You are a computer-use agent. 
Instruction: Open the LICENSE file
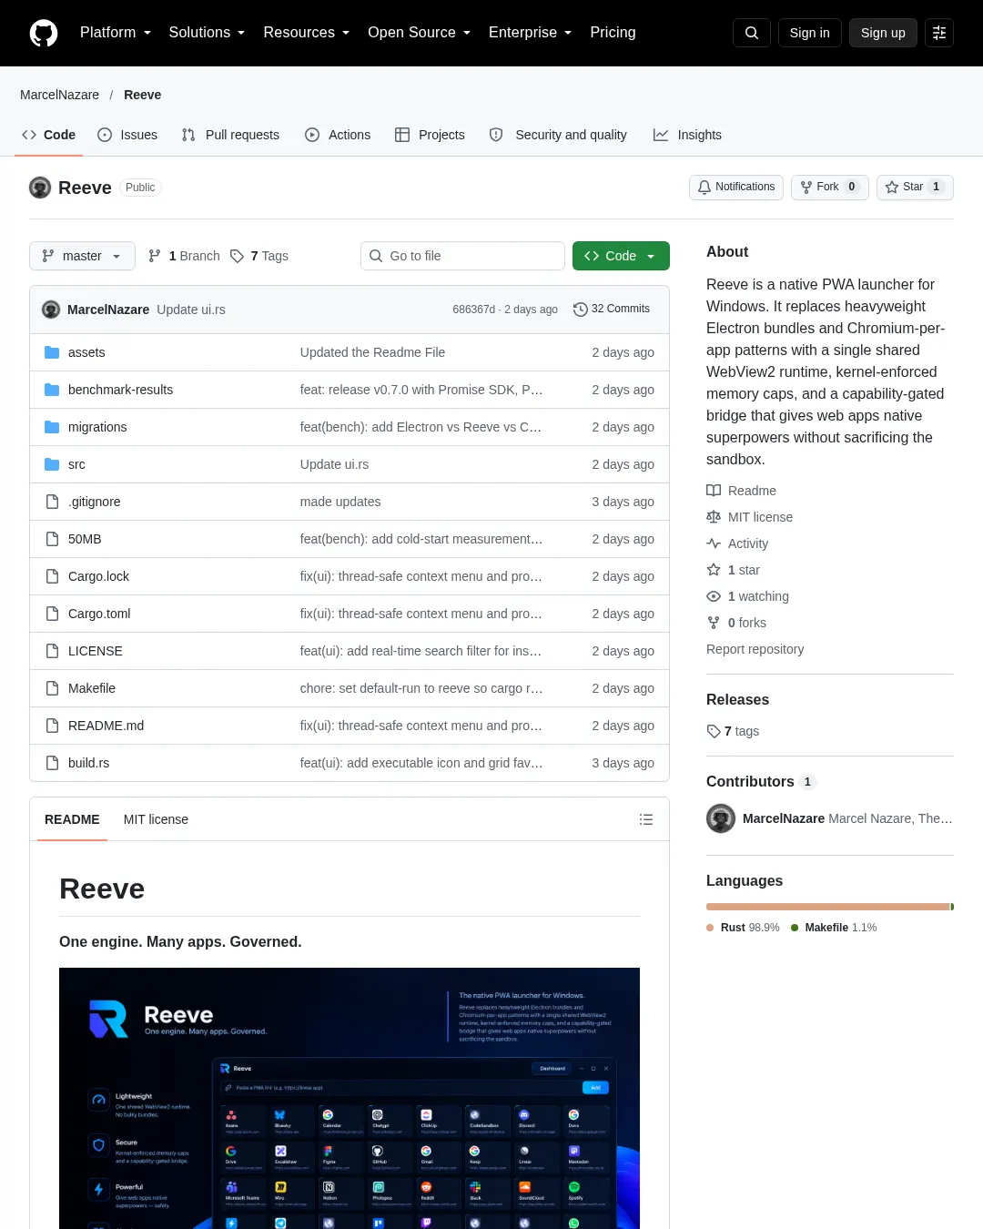tap(95, 651)
